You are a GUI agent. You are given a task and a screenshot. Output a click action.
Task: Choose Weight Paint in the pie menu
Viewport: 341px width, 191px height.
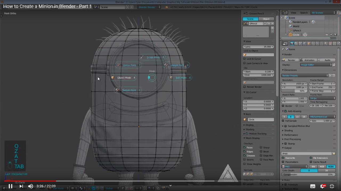tap(176, 65)
